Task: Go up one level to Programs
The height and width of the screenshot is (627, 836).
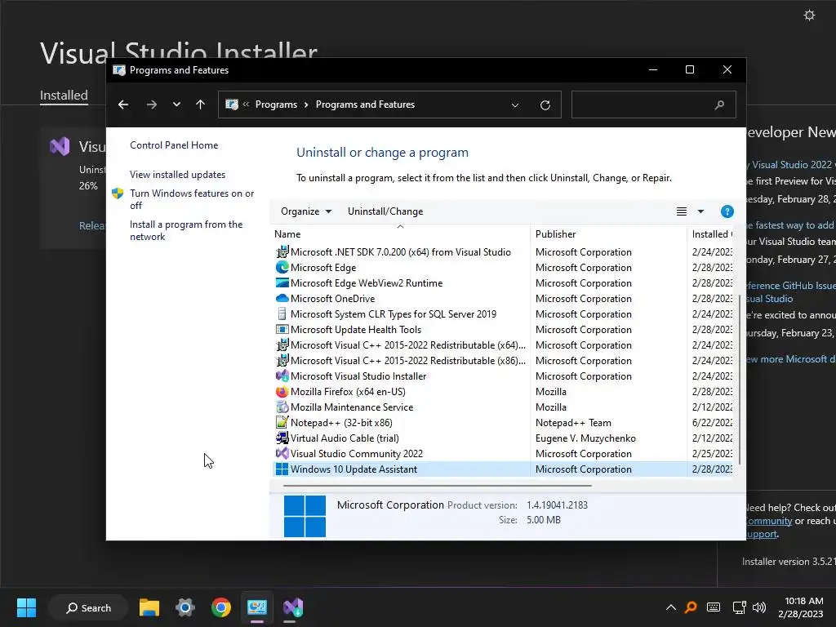Action: click(201, 104)
